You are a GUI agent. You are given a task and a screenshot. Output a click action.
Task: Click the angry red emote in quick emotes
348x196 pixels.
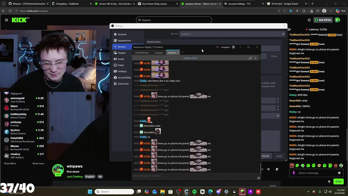336,166
